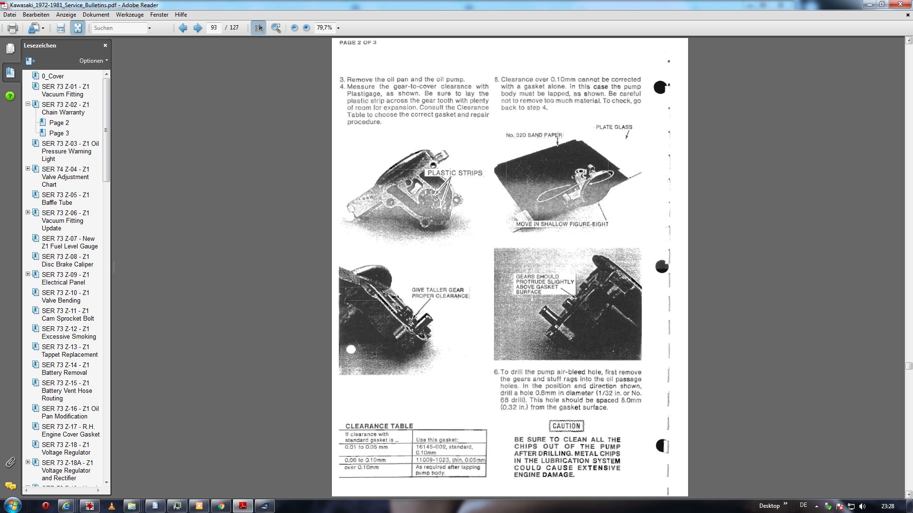Click the collaborate/share icon in toolbar
The image size is (913, 513).
coord(33,28)
